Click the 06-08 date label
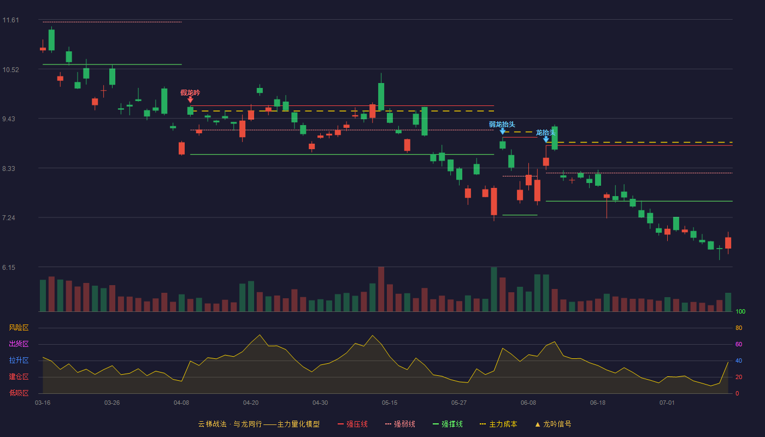Viewport: 765px width, 437px height. coord(528,403)
